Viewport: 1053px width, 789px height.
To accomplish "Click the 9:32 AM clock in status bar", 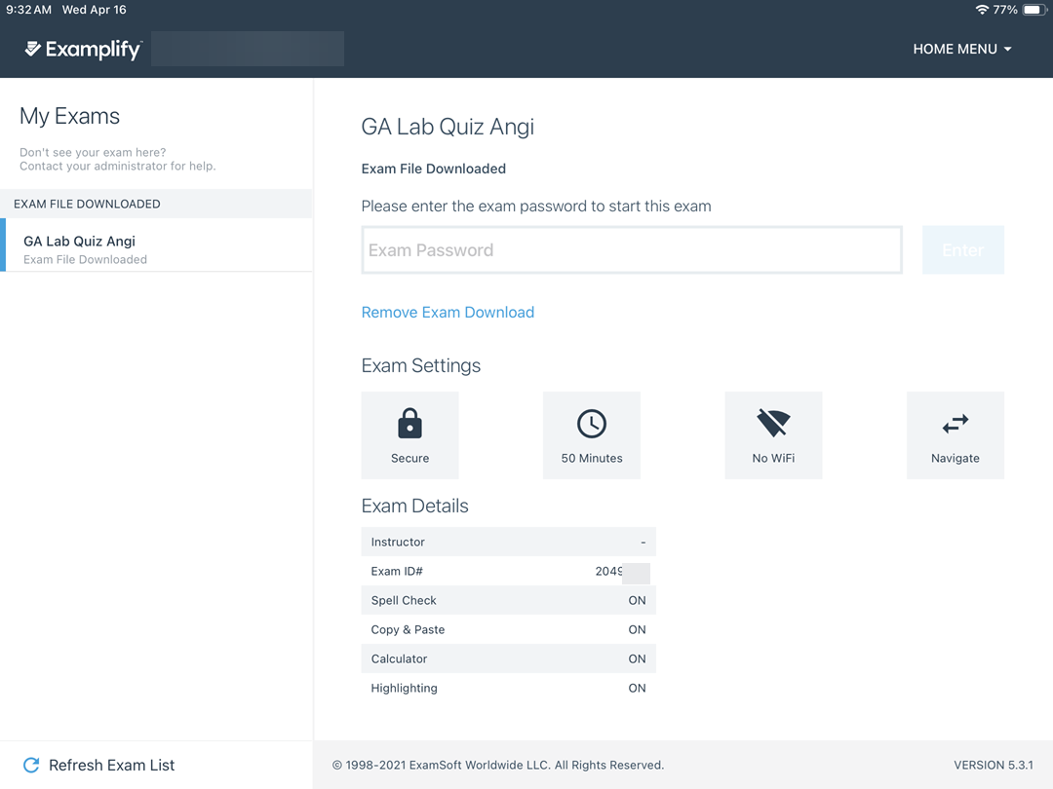I will [28, 10].
